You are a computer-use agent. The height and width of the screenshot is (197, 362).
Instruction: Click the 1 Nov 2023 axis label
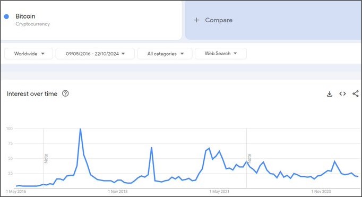click(x=321, y=192)
